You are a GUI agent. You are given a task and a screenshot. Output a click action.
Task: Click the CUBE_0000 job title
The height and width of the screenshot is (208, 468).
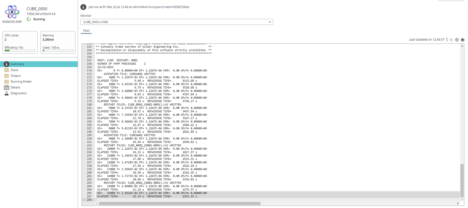pos(37,9)
